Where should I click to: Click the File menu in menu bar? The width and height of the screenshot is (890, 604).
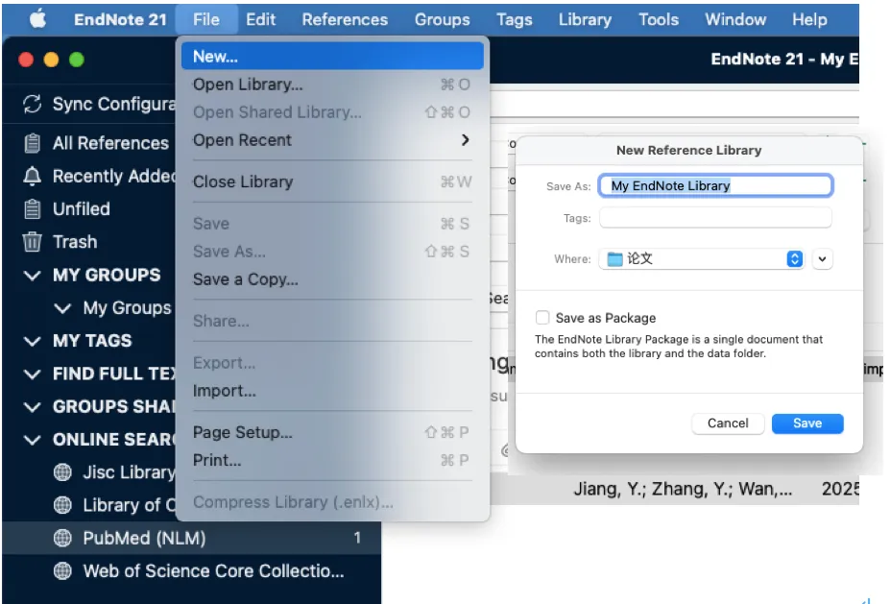click(206, 19)
